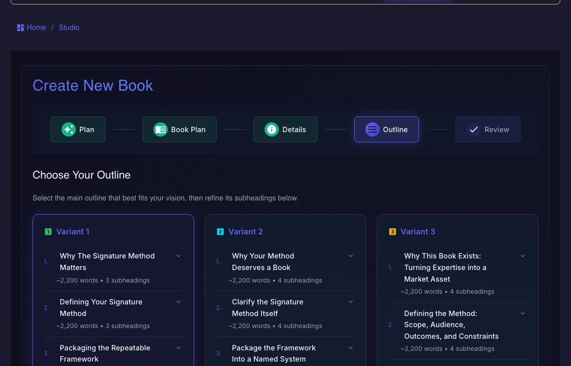The image size is (571, 366).
Task: Expand 'Package the Framework Into a Named System'
Action: coord(351,348)
